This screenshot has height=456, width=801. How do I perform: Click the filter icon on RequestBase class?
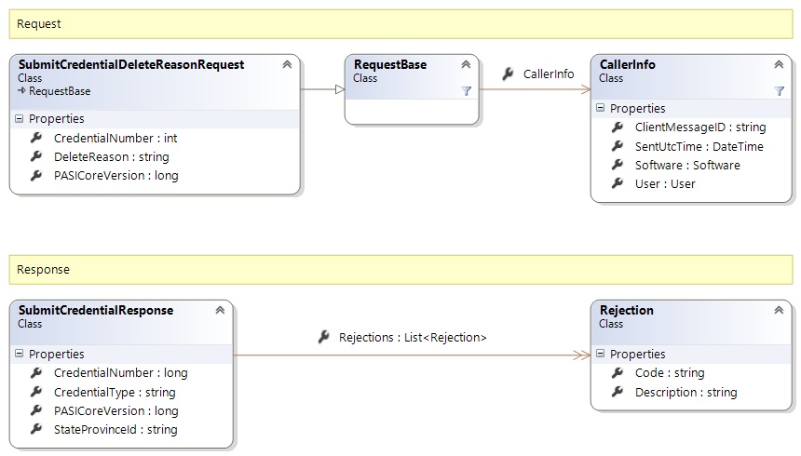467,91
